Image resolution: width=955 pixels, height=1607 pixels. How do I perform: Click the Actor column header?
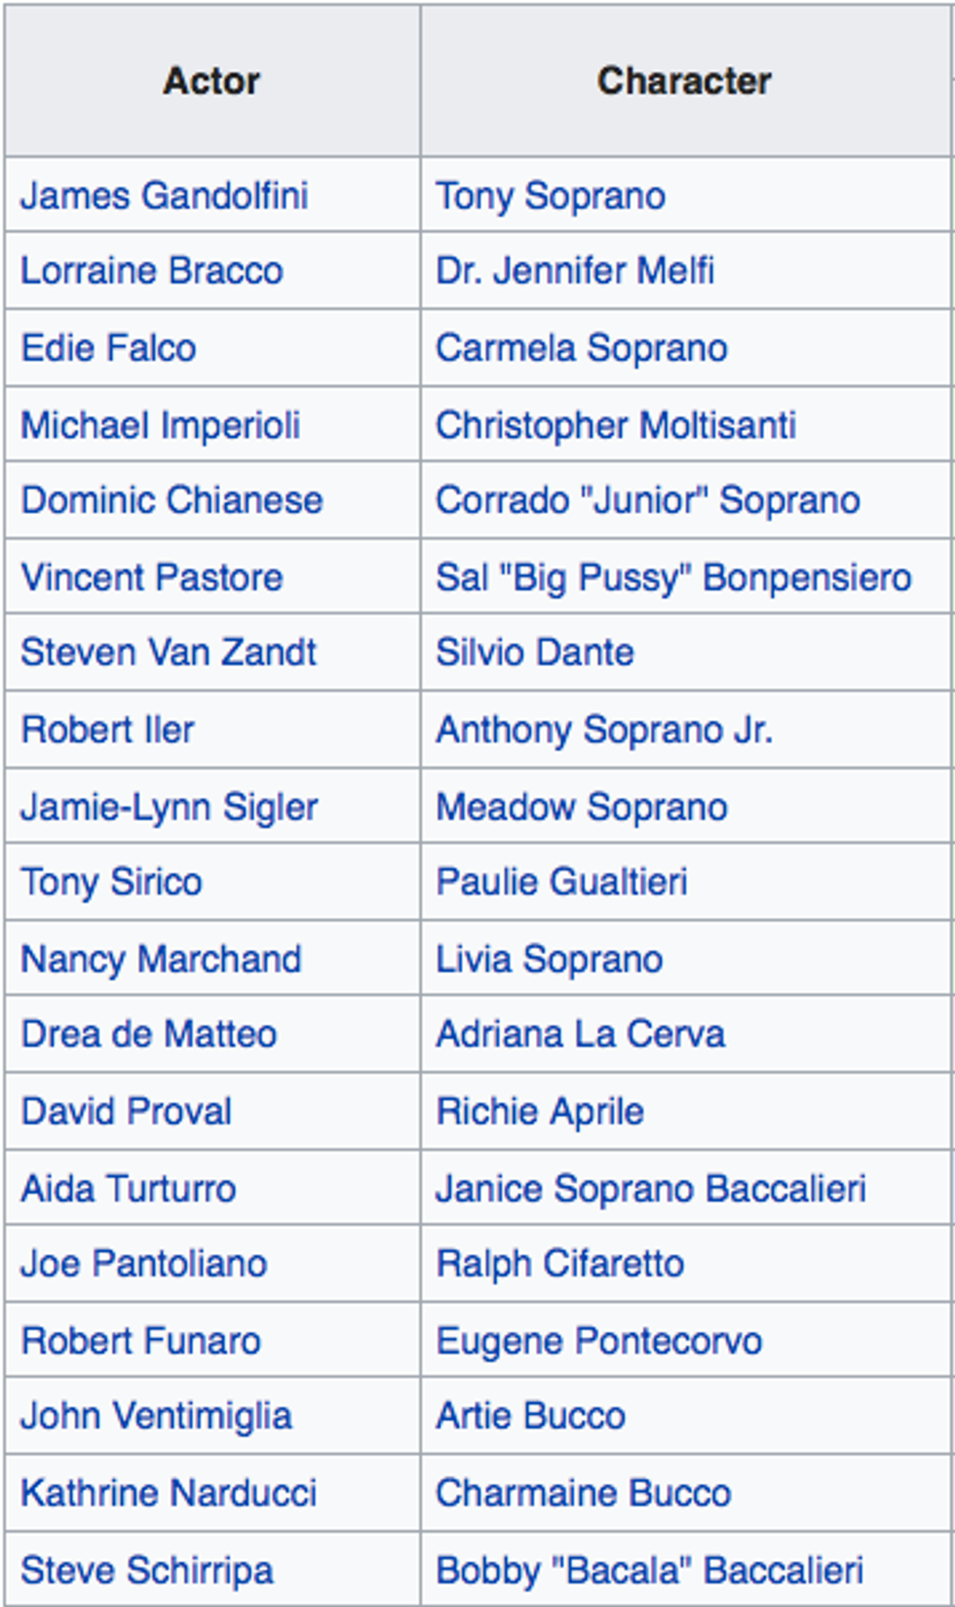211,81
